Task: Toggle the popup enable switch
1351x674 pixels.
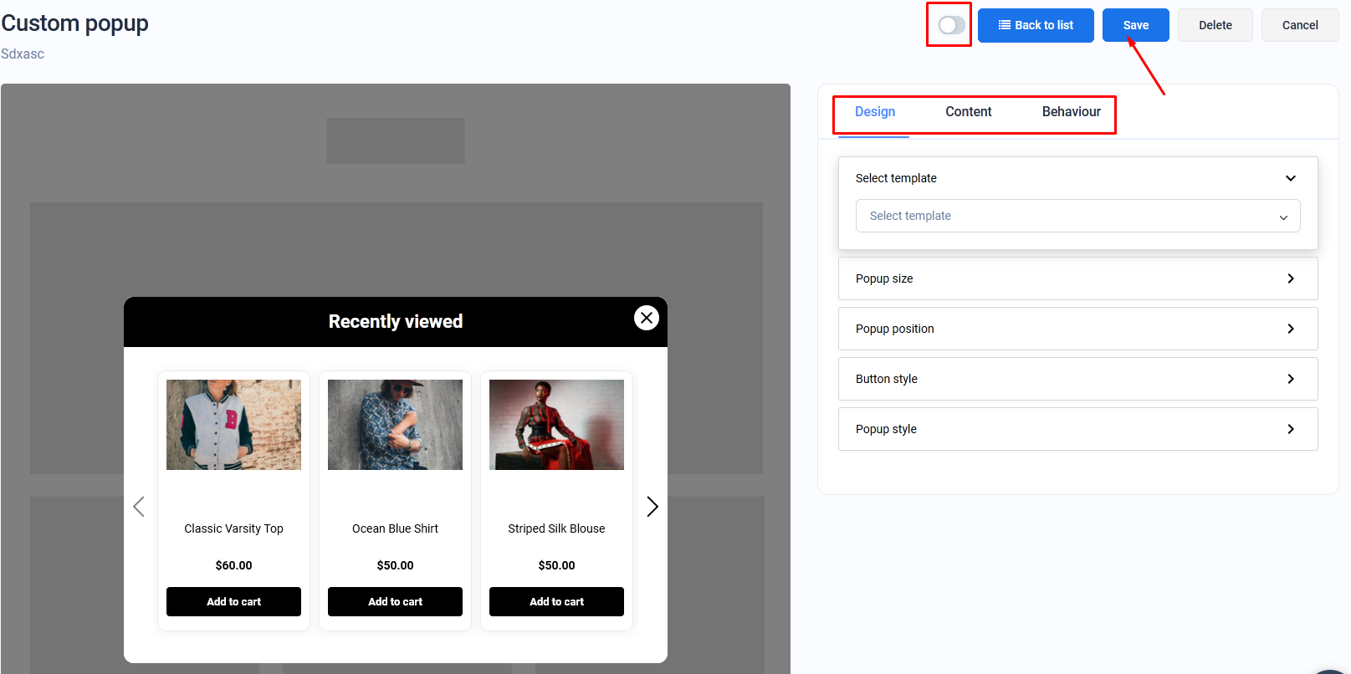Action: tap(951, 25)
